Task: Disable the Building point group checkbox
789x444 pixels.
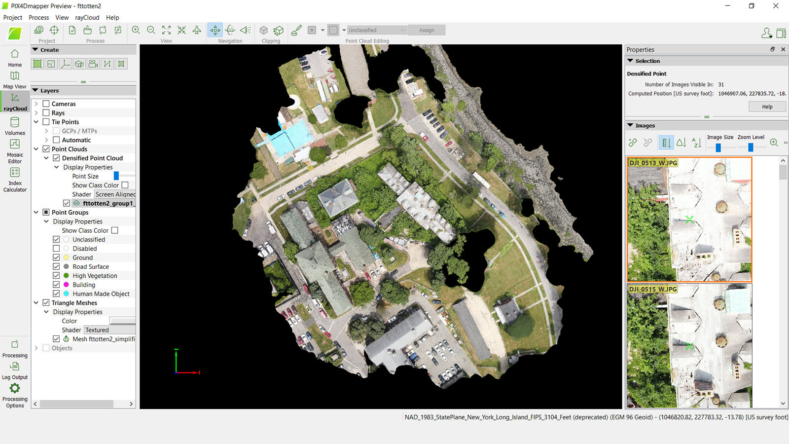Action: (x=57, y=285)
